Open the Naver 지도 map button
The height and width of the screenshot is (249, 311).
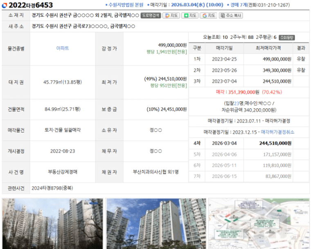click(x=191, y=16)
